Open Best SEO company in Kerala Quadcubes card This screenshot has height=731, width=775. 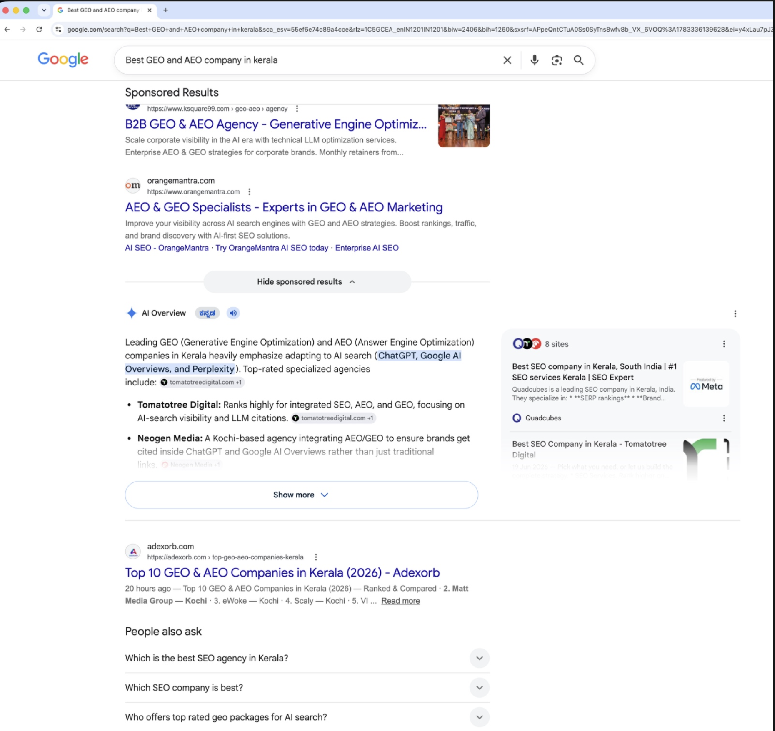594,372
